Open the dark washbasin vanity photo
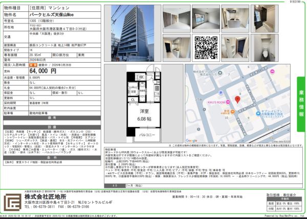The width and height of the screenshot is (307, 219). click(265, 18)
